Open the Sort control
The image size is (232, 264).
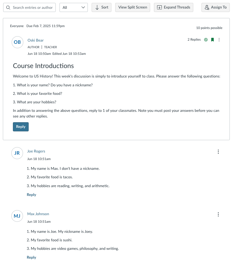coord(101,7)
